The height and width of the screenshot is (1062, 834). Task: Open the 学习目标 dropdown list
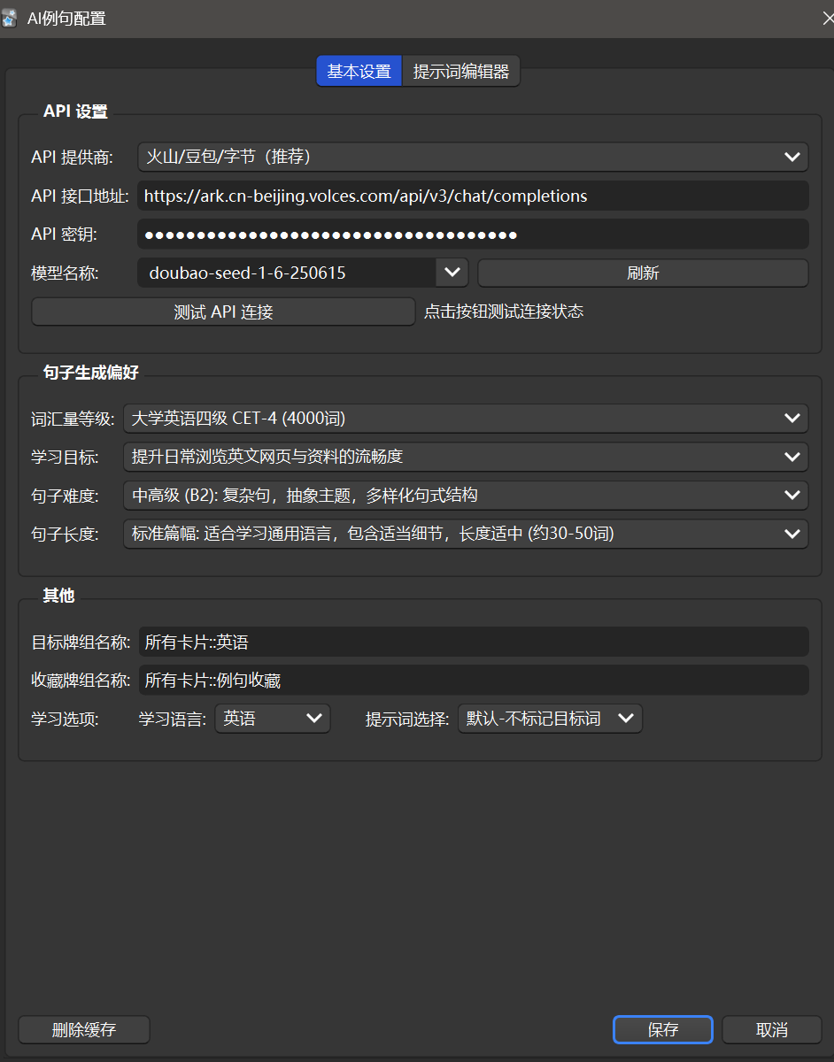point(466,457)
